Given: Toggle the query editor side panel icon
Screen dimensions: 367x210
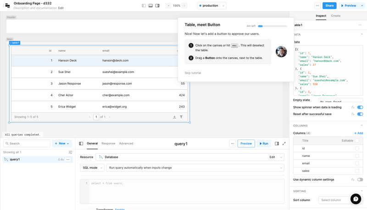Looking at the screenshot, I should point(277,144).
